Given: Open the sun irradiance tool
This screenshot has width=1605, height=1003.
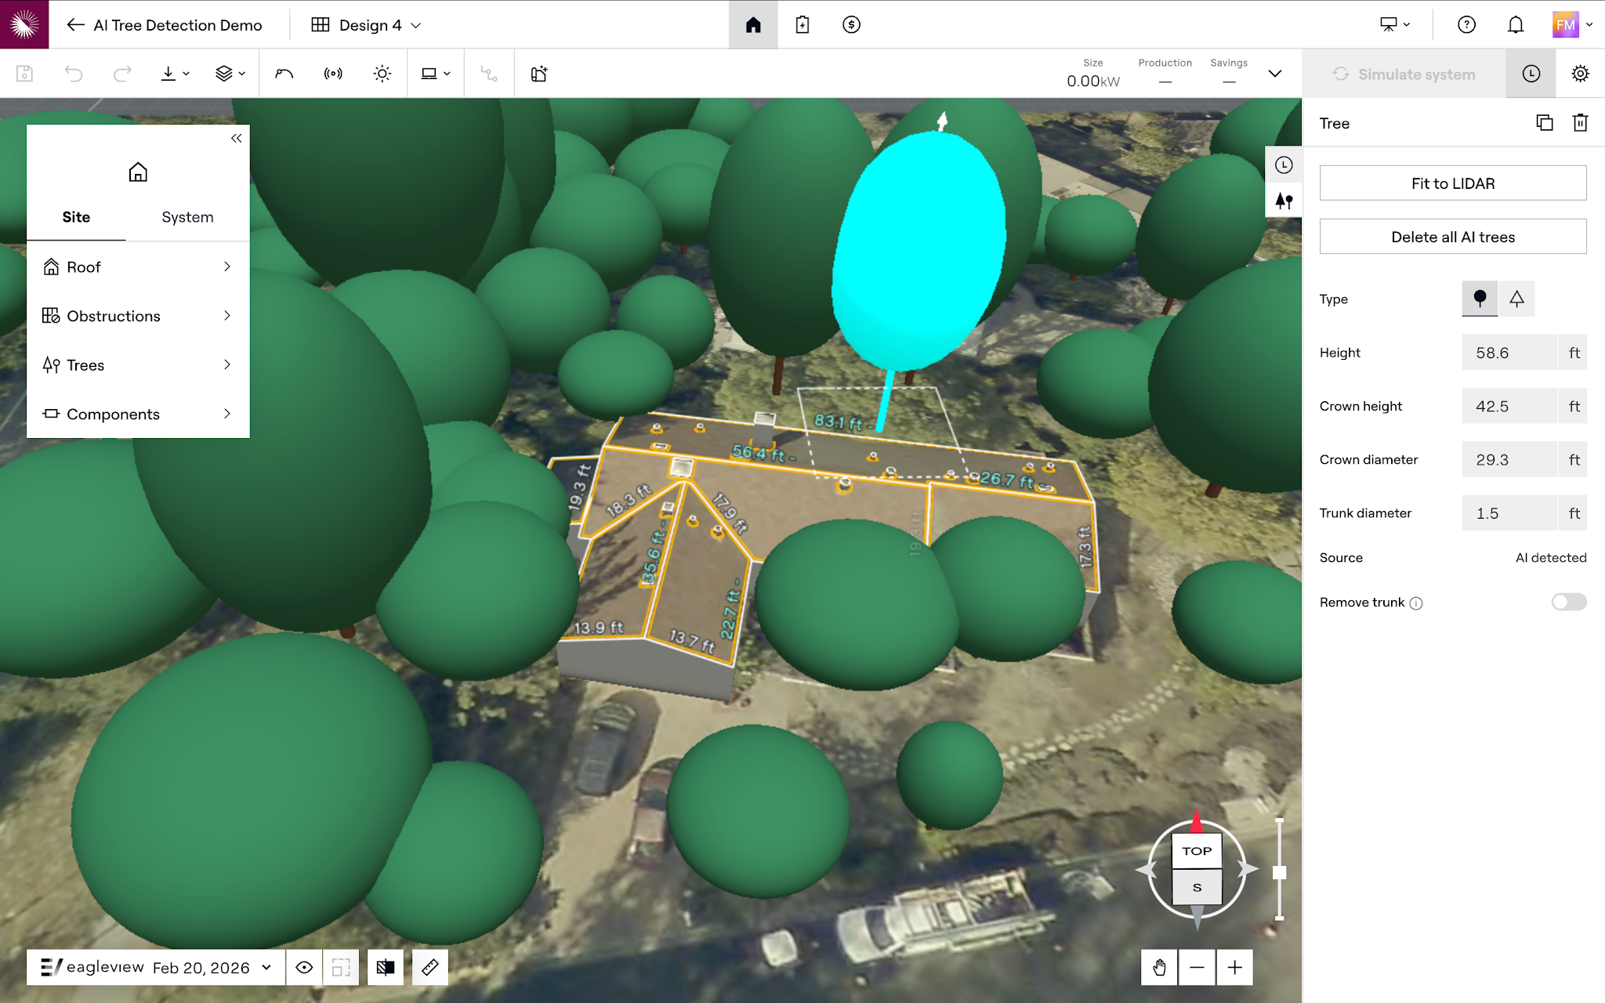Looking at the screenshot, I should (x=382, y=74).
